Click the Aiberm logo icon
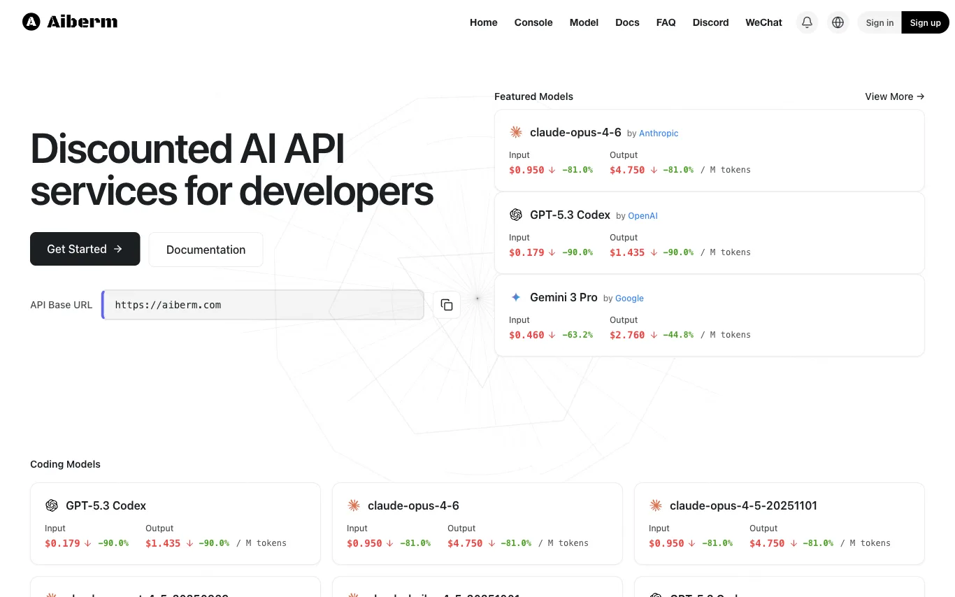Viewport: 955px width, 597px height. [x=31, y=22]
